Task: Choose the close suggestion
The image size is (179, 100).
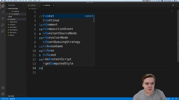Action: [x=68, y=51]
